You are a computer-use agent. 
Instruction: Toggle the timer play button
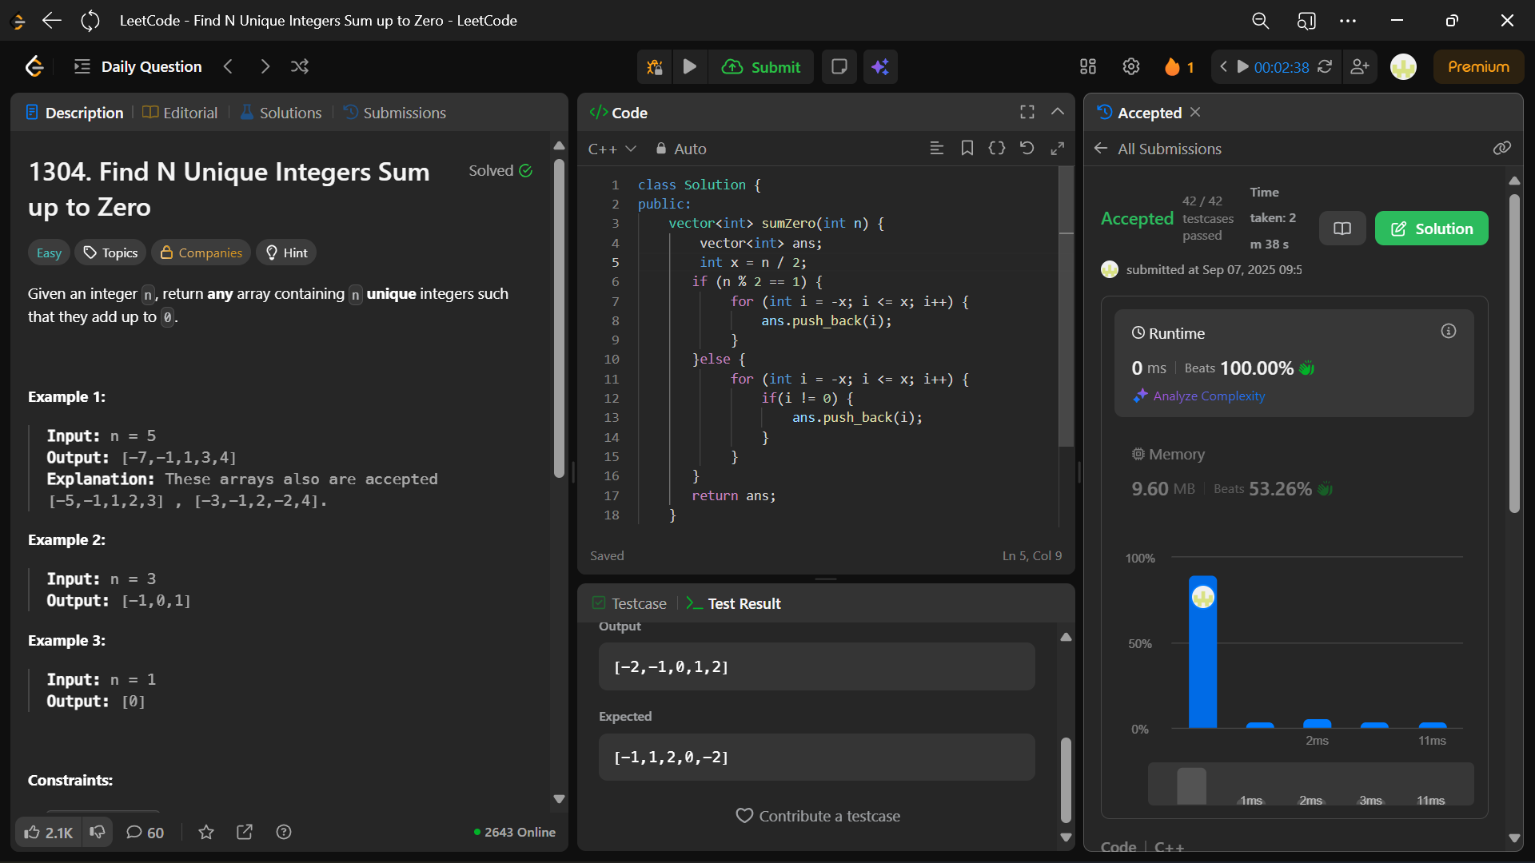pyautogui.click(x=1243, y=67)
